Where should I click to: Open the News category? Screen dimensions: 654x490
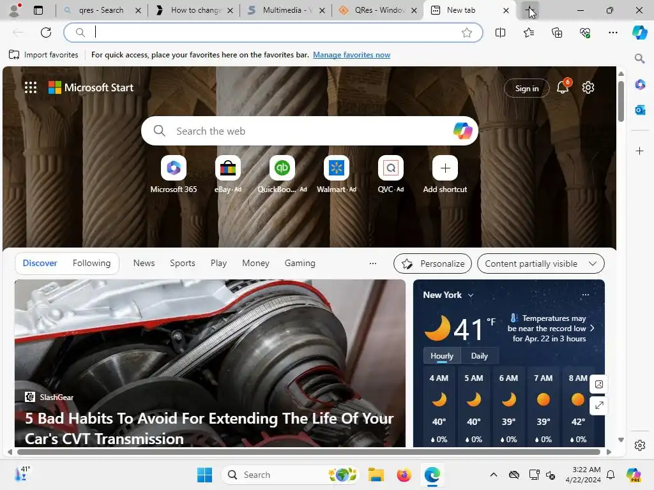pos(144,263)
